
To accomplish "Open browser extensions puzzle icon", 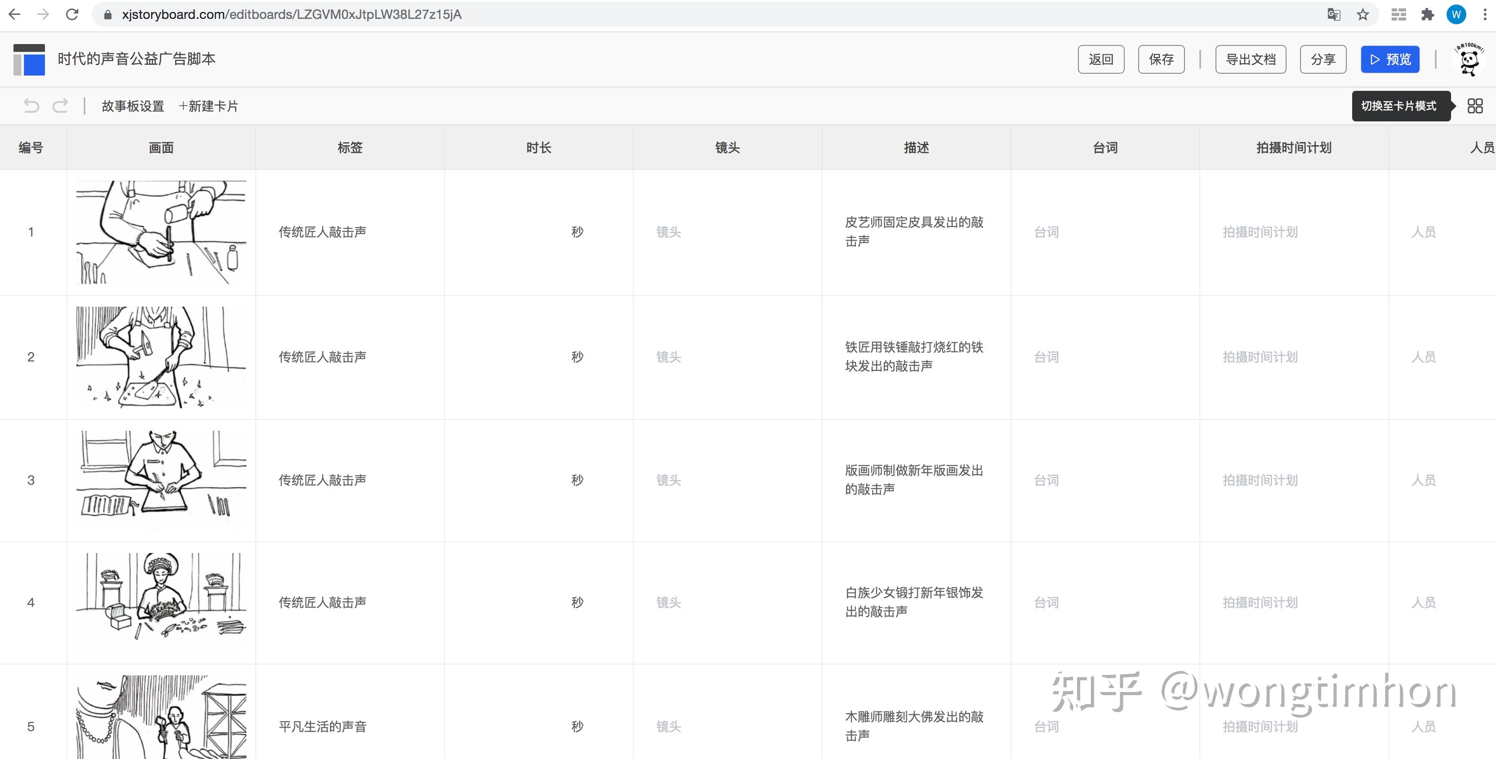I will 1427,14.
